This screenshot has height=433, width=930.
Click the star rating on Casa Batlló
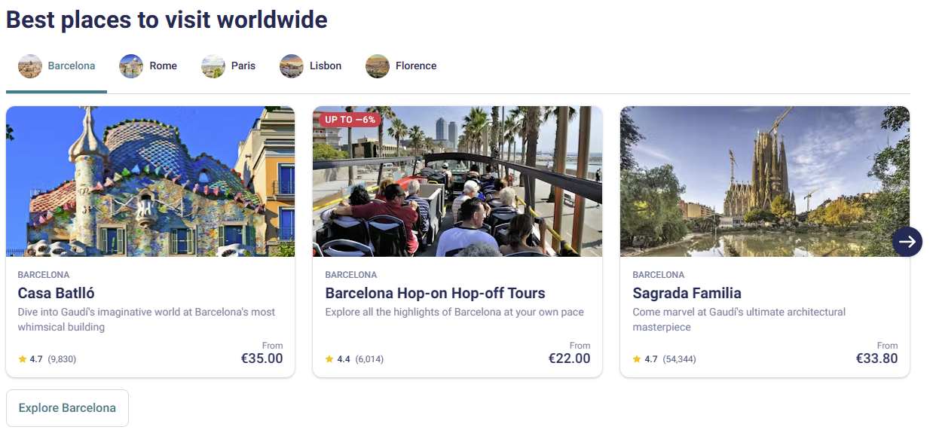point(23,359)
